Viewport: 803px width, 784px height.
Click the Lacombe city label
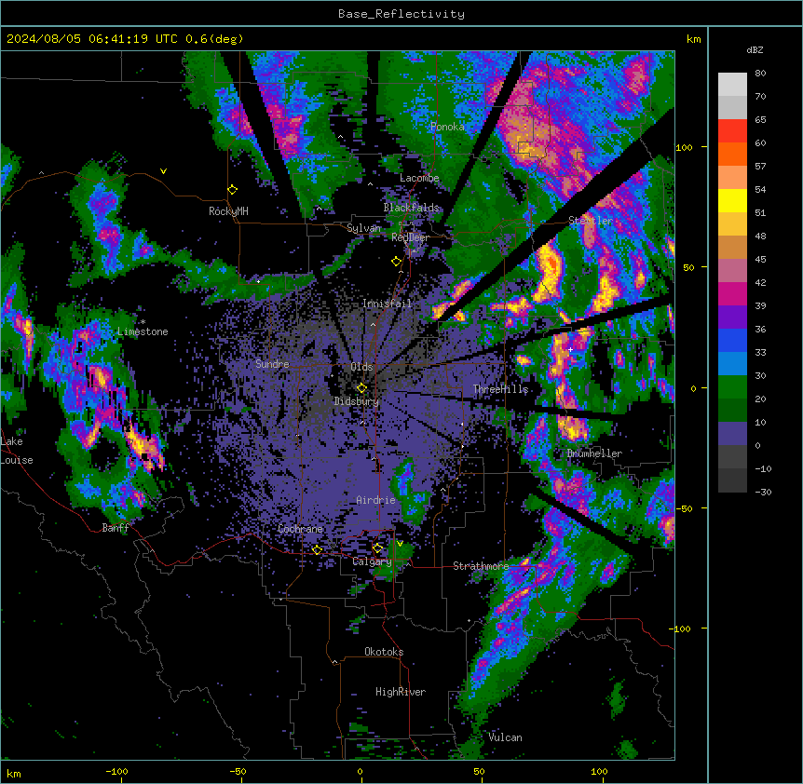tap(419, 178)
